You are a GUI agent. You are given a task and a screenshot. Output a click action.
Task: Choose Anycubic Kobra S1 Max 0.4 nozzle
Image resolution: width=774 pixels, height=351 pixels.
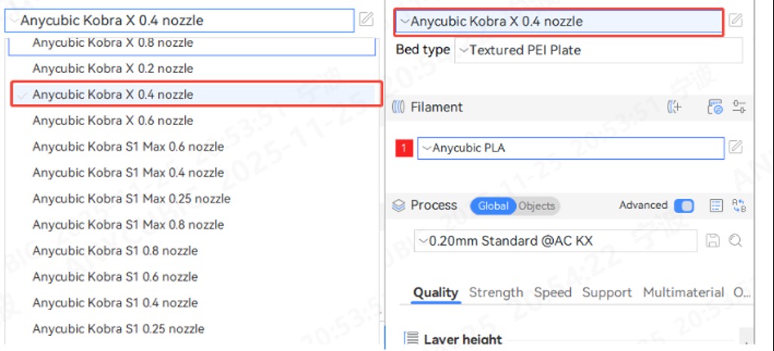pos(128,172)
